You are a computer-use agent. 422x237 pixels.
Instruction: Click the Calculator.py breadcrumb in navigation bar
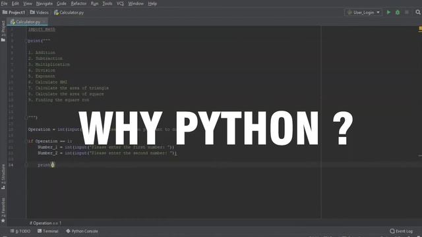[69, 13]
